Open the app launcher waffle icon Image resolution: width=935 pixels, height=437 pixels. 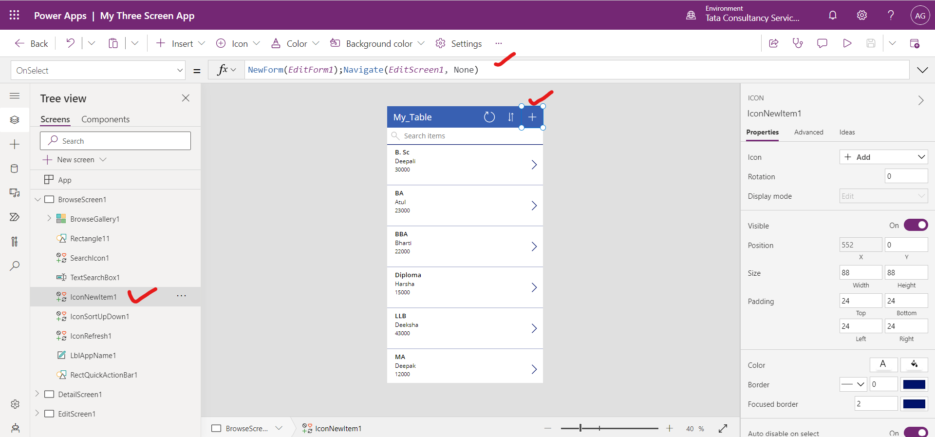pos(14,15)
